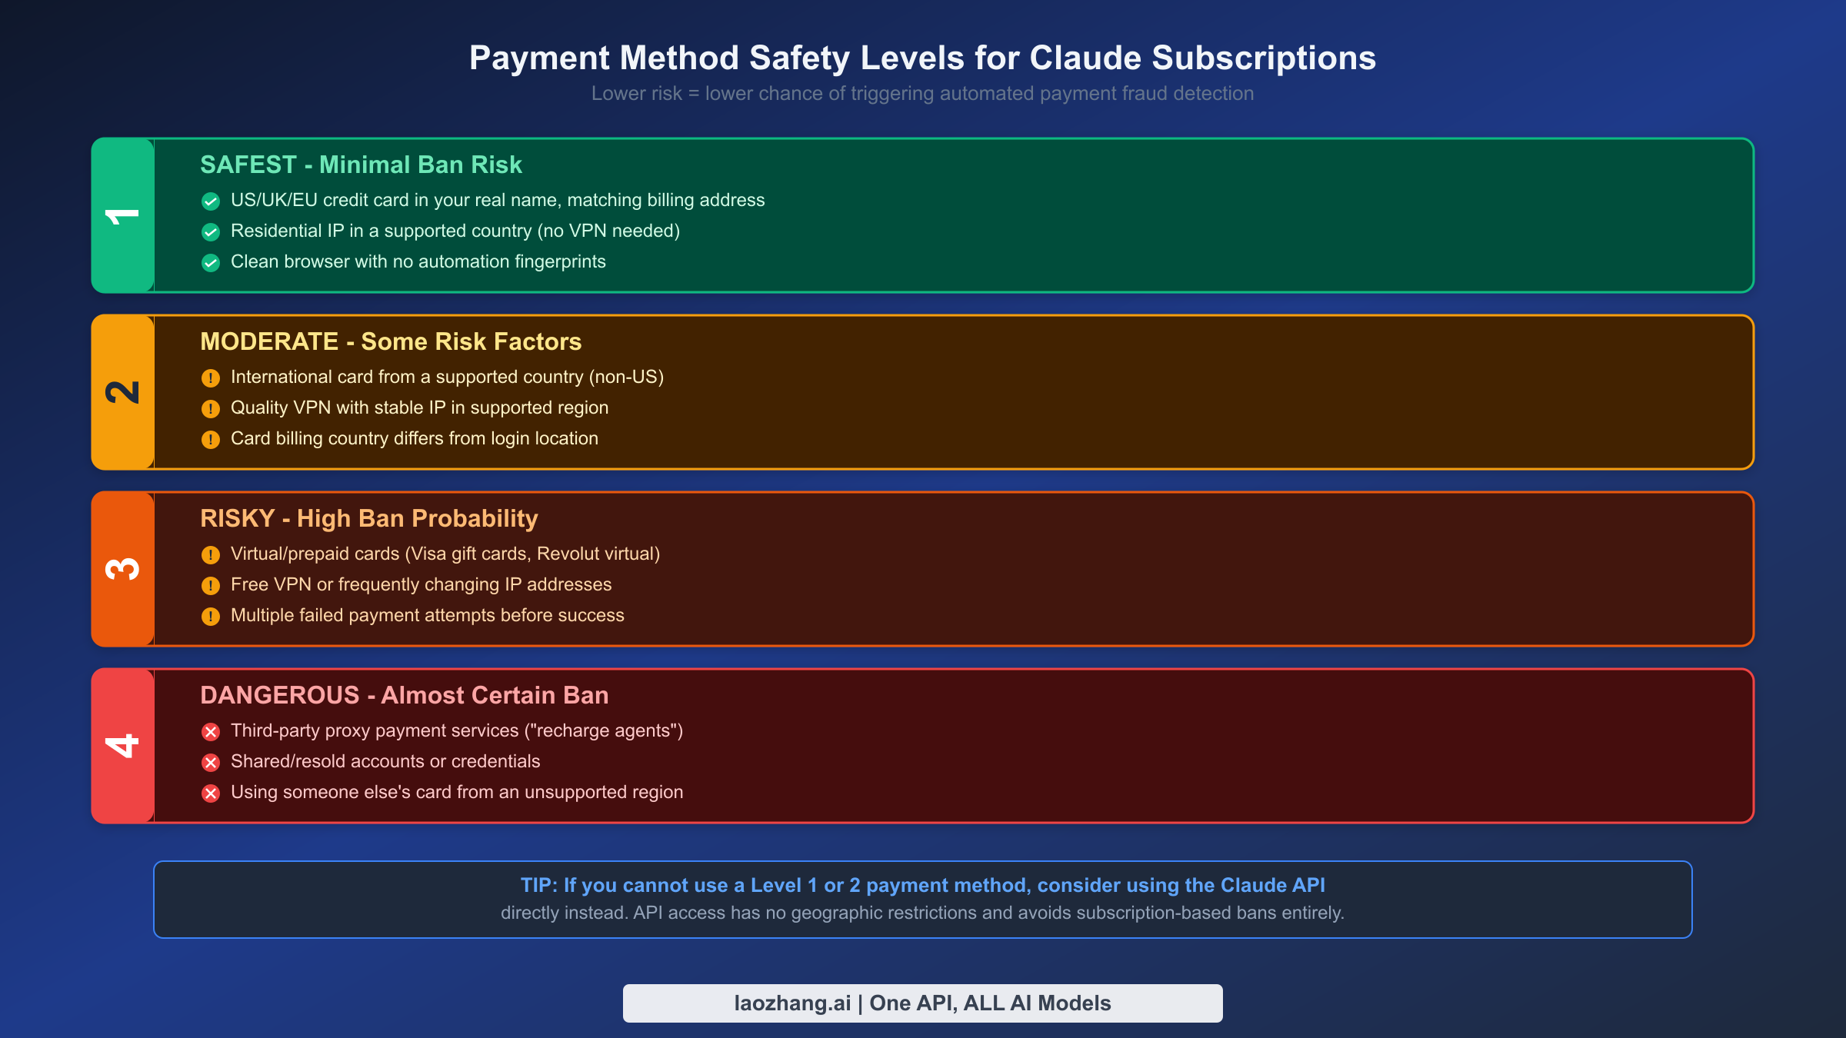
Task: Click the 'SAFEST - Minimal Ban Risk' heading
Action: point(362,165)
